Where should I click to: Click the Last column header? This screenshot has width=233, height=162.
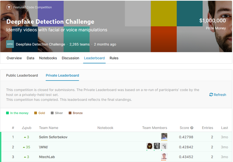click(225, 128)
